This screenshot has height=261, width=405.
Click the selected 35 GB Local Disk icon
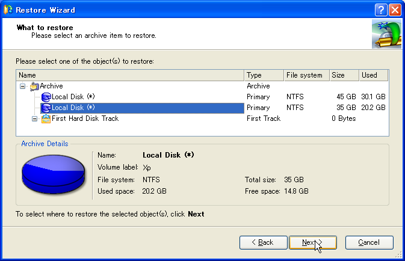(46, 108)
